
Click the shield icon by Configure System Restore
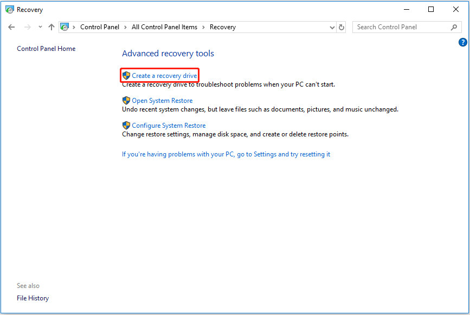click(126, 125)
